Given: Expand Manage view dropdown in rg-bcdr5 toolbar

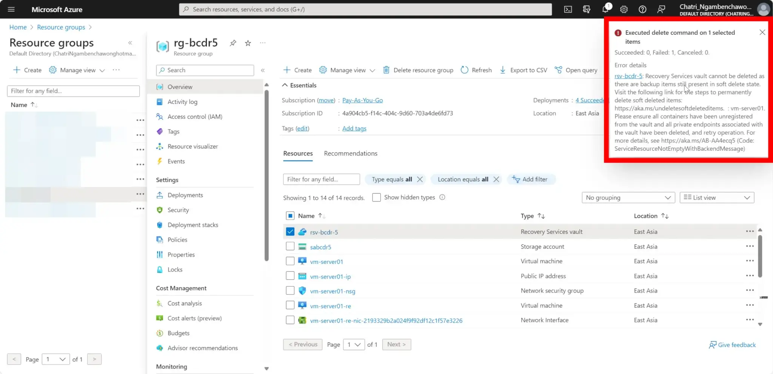Looking at the screenshot, I should tap(347, 70).
